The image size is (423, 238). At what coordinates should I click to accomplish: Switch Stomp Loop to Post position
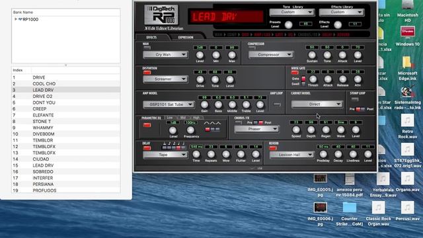363,109
